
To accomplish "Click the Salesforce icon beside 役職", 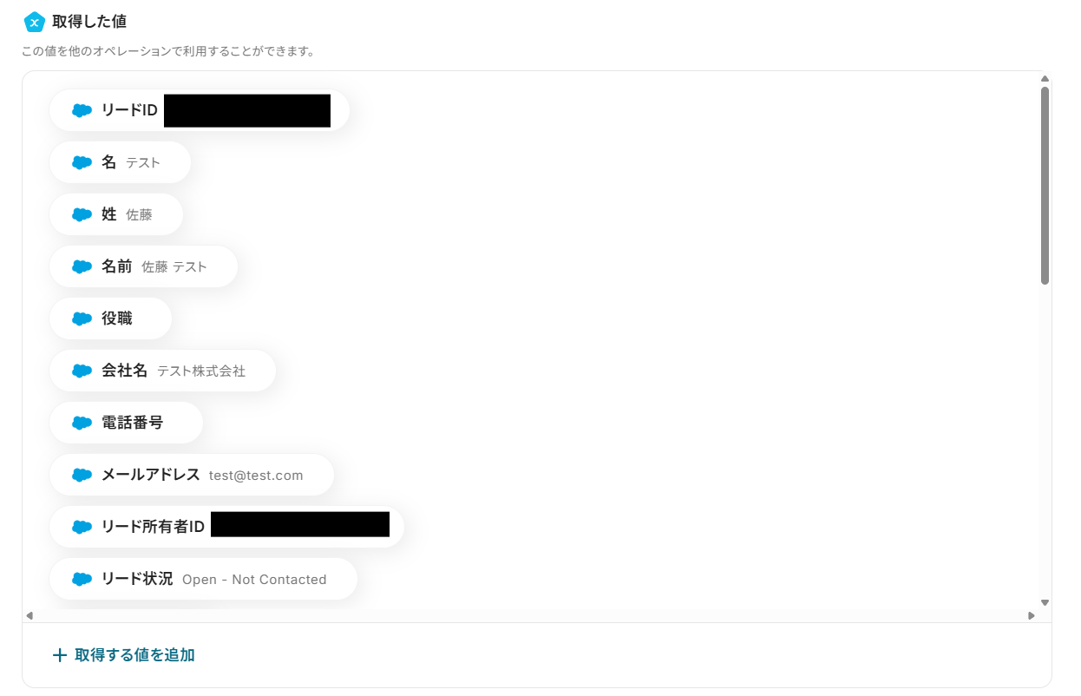I will tap(82, 318).
